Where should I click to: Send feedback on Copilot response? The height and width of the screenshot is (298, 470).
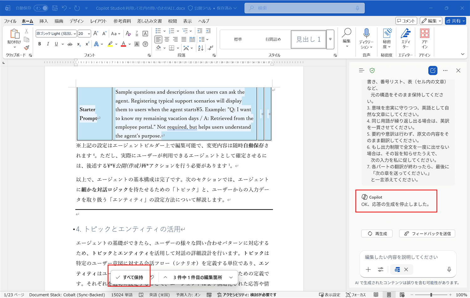[x=427, y=234]
